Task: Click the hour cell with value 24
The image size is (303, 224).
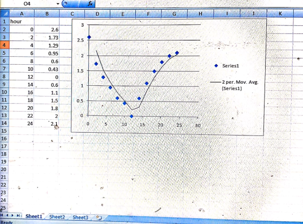Action: [x=22, y=124]
